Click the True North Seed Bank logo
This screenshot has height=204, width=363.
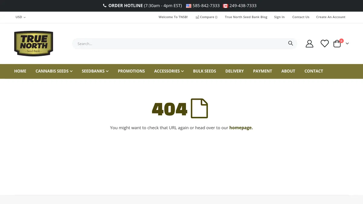click(x=33, y=43)
